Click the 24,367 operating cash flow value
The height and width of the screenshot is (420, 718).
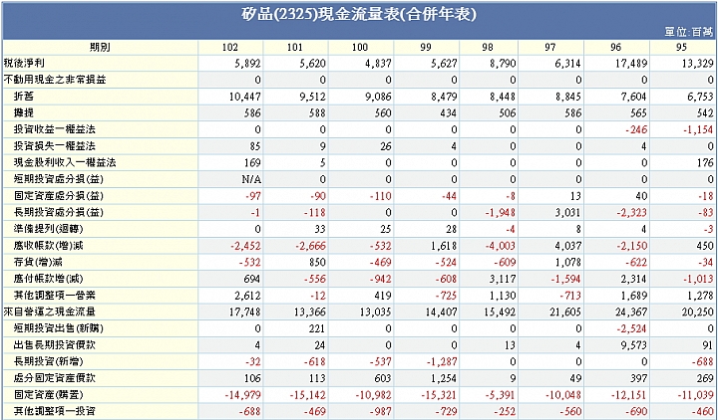(631, 313)
